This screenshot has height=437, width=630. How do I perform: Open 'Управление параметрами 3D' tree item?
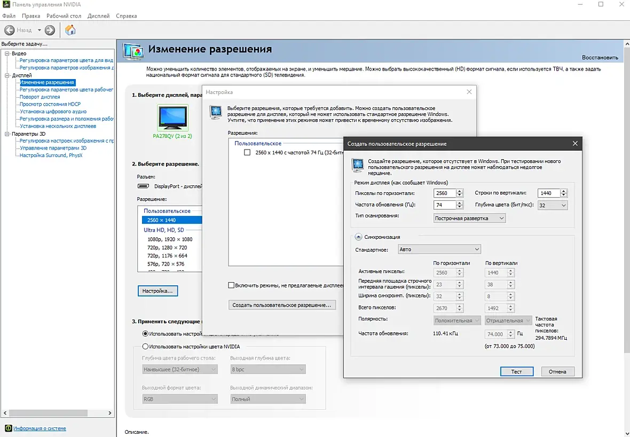[x=53, y=148]
